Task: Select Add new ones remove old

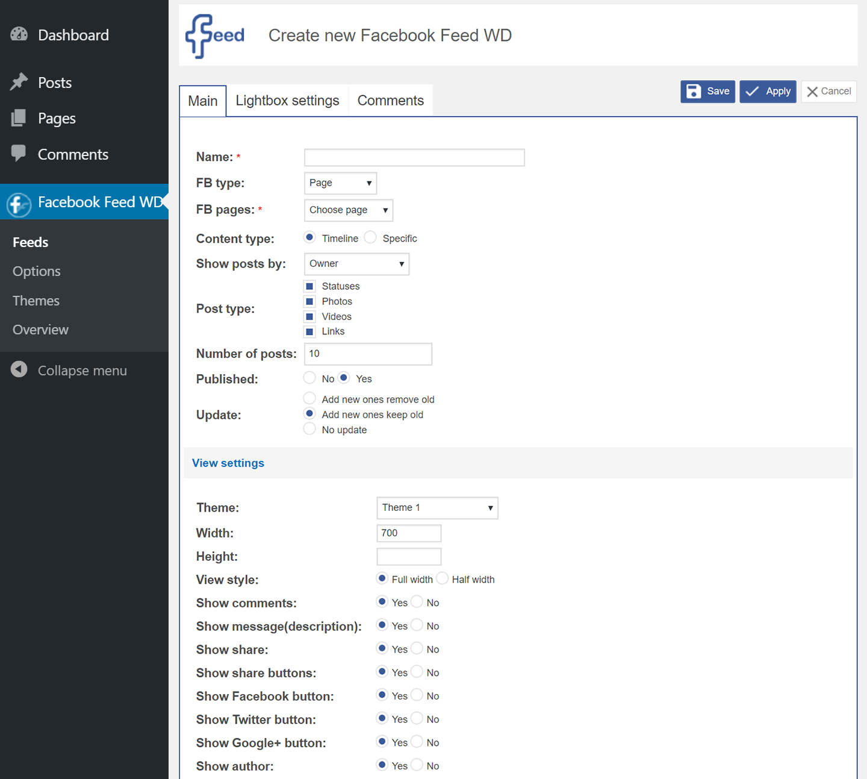Action: coord(309,398)
